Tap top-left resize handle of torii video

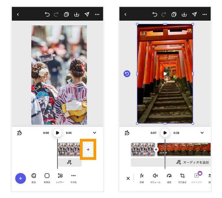point(137,24)
